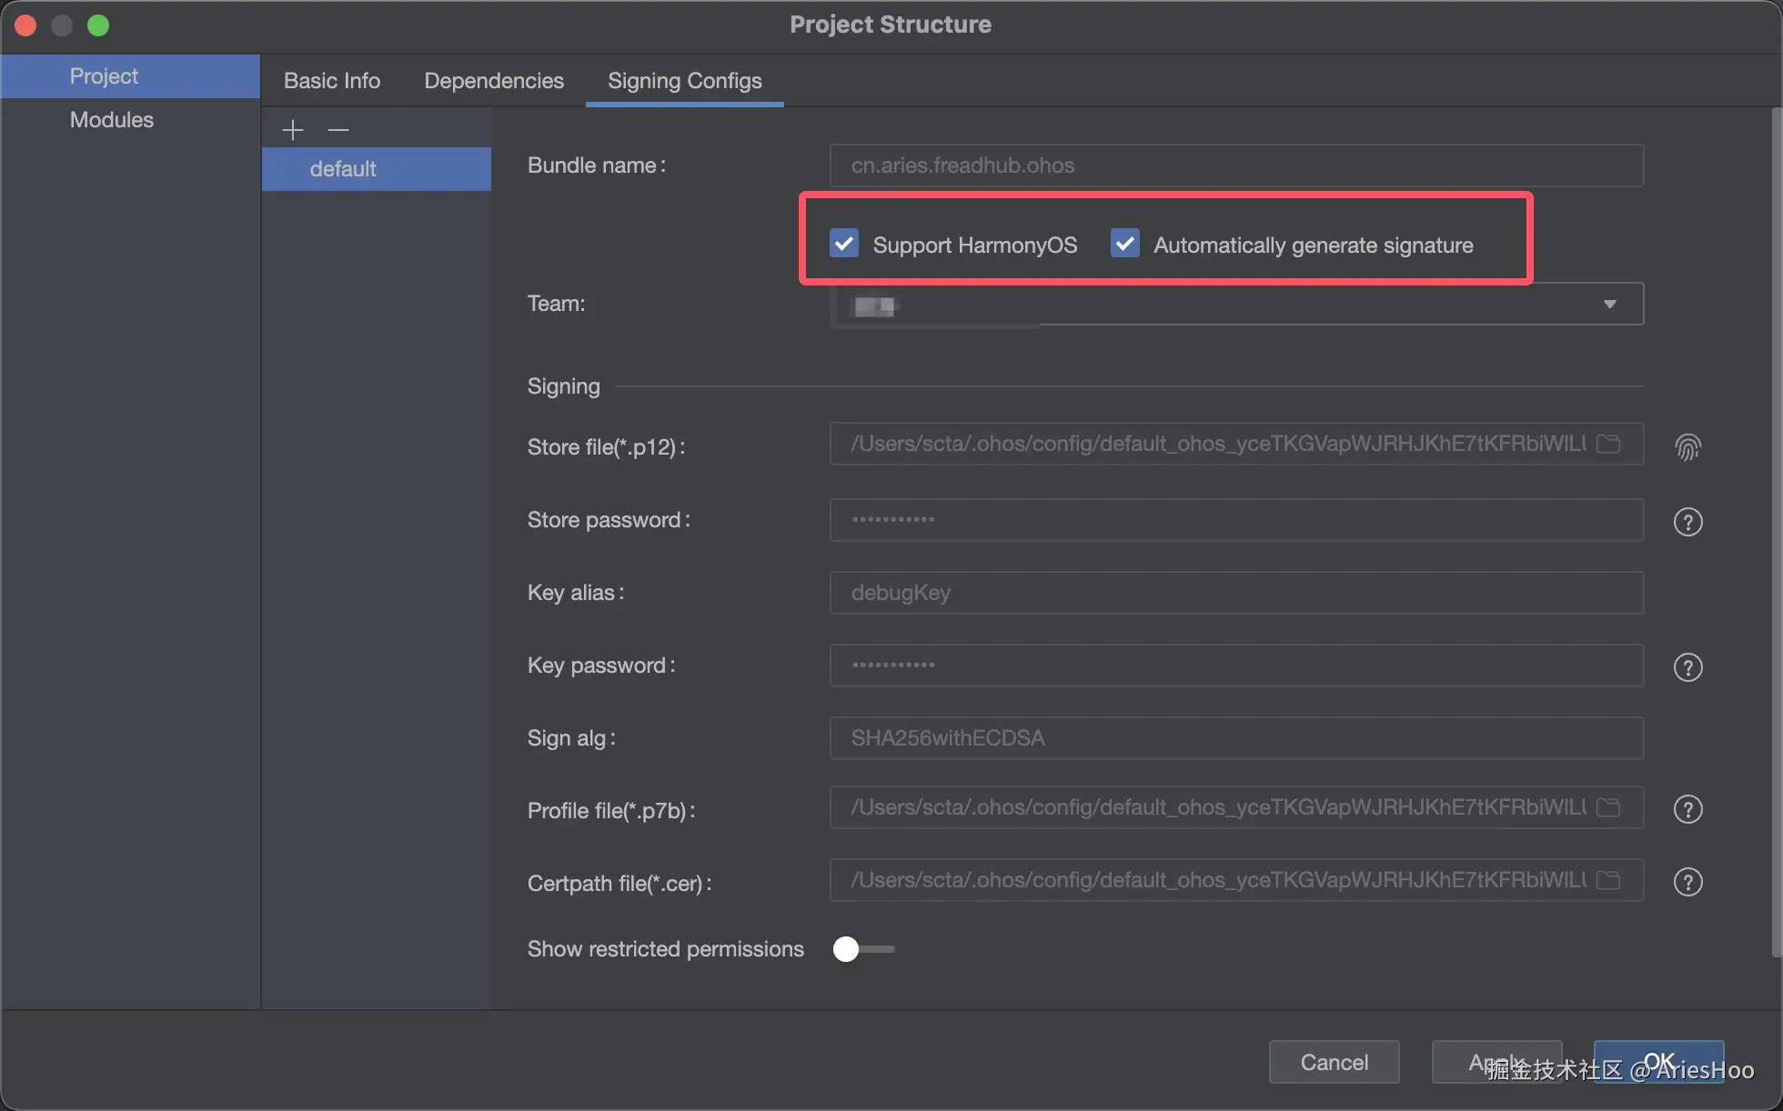Viewport: 1783px width, 1111px height.
Task: Browse folder icon in Certpath file field
Action: [1608, 880]
